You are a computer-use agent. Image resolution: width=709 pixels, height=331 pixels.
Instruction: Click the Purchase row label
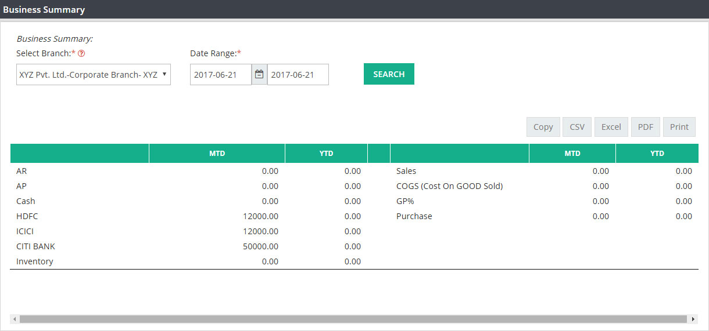coord(414,216)
